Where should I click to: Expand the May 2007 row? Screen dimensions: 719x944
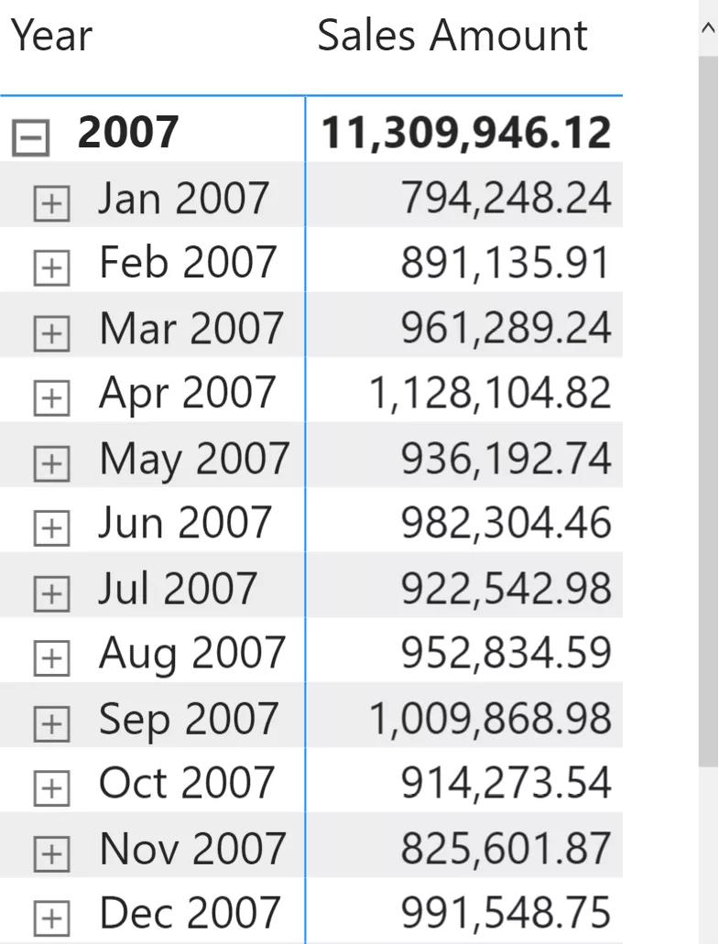pyautogui.click(x=51, y=463)
